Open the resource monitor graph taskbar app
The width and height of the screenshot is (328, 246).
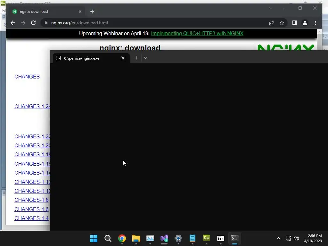(150, 238)
